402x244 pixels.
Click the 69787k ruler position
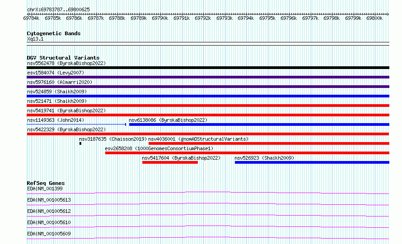[96, 18]
